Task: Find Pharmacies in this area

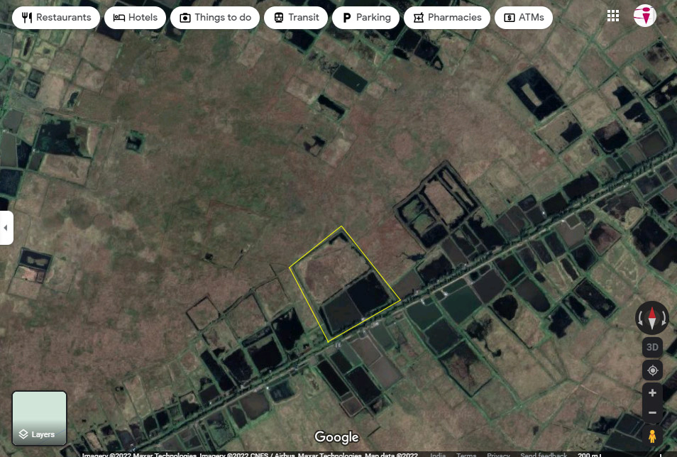Action: tap(446, 18)
